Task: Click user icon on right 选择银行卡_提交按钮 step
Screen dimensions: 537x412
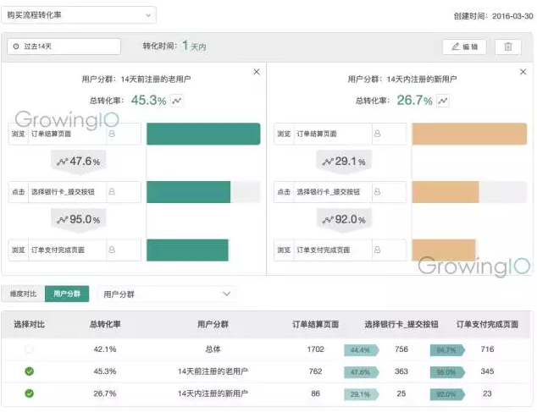Action: (377, 192)
